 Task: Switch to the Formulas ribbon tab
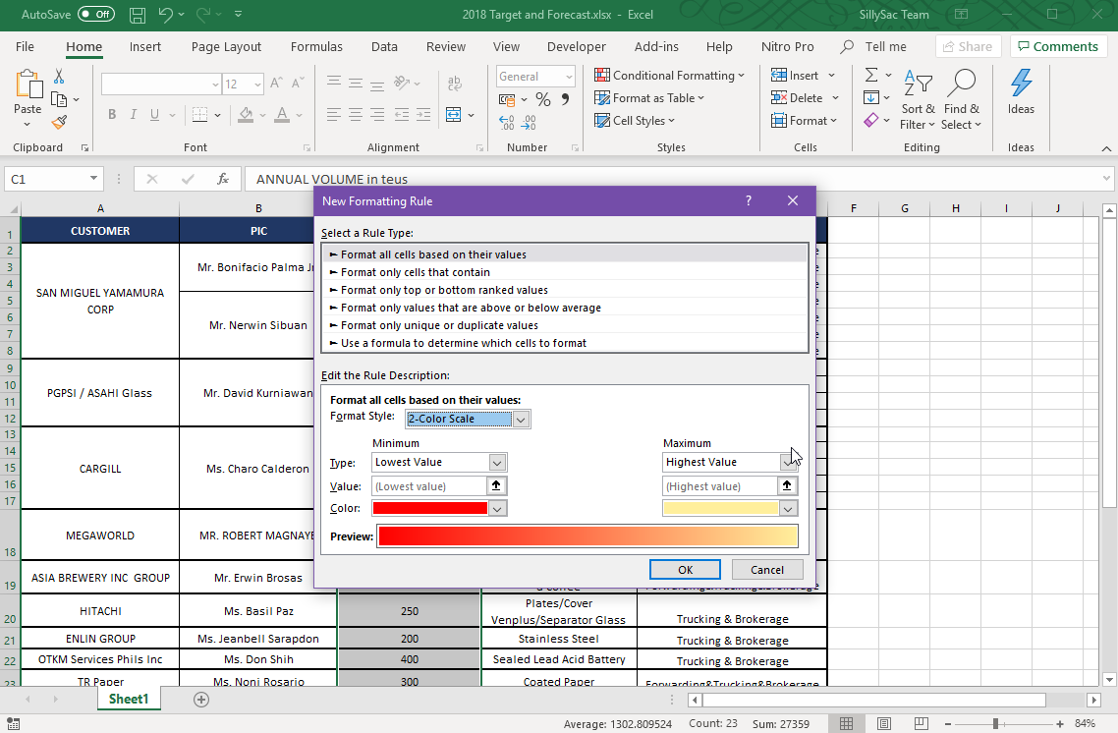pos(316,46)
